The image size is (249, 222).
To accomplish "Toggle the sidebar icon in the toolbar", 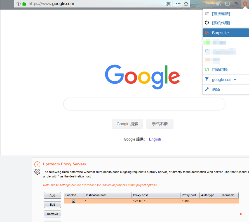I will click(x=227, y=3).
